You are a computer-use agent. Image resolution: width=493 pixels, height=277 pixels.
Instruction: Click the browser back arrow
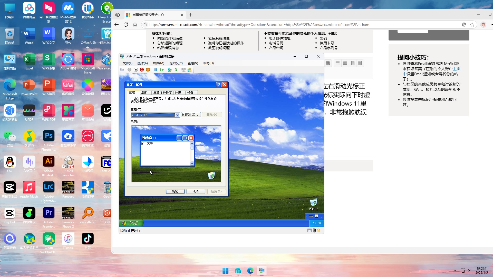tap(117, 25)
